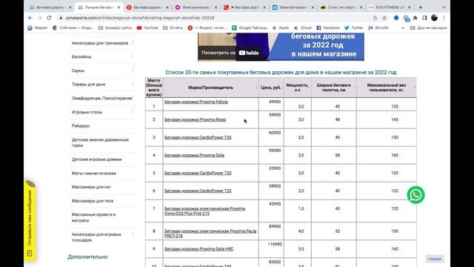This screenshot has height=267, width=474.
Task: Open the Apple bookmark
Action: click(x=281, y=28)
